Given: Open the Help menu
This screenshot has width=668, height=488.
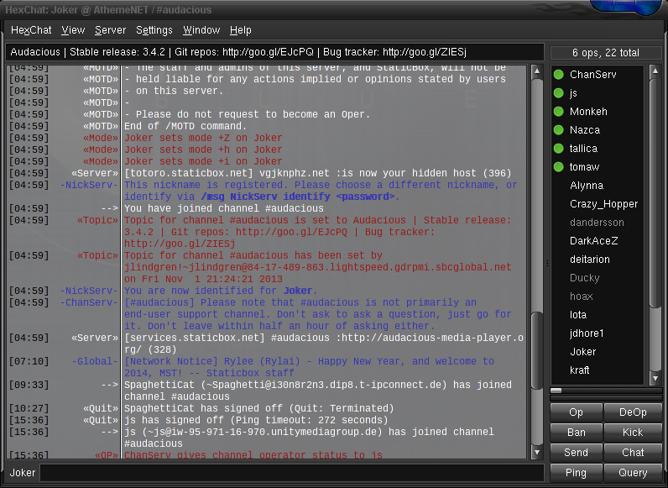Looking at the screenshot, I should [x=241, y=30].
